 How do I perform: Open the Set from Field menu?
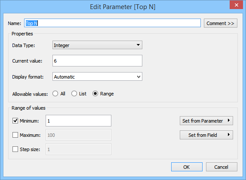[x=206, y=135]
